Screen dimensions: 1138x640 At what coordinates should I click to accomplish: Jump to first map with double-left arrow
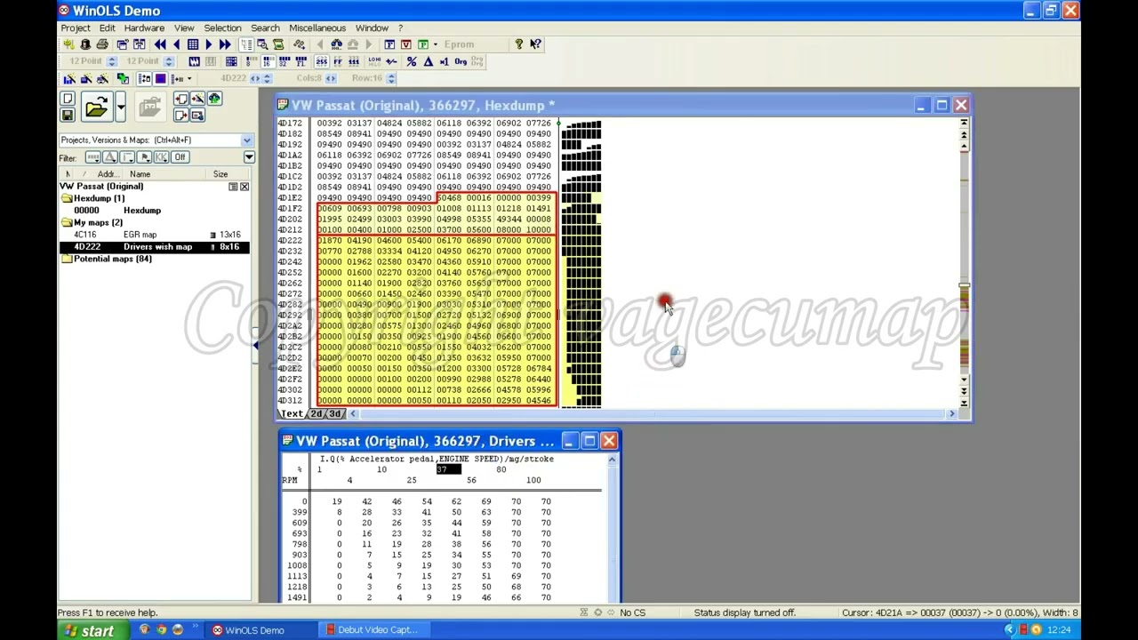[160, 44]
